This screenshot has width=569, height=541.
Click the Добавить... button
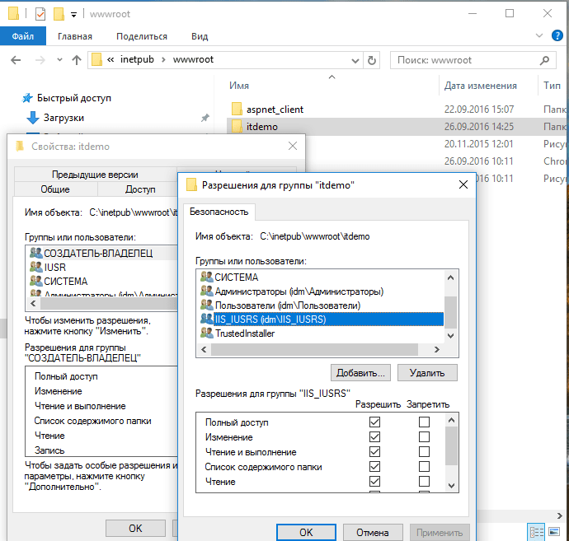click(x=360, y=372)
